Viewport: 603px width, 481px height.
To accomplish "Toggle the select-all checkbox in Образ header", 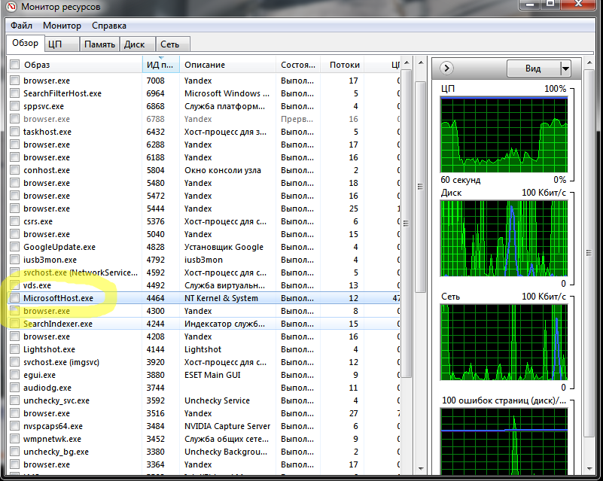I will coord(14,65).
